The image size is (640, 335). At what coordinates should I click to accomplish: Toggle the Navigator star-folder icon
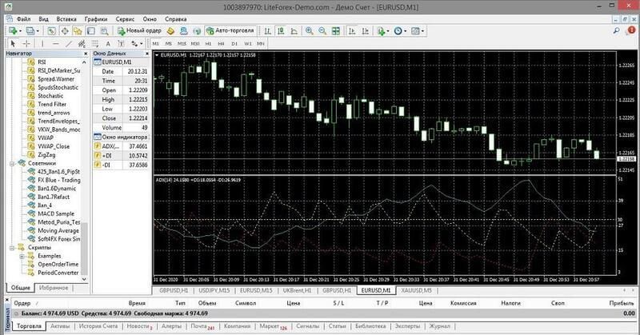point(78,30)
